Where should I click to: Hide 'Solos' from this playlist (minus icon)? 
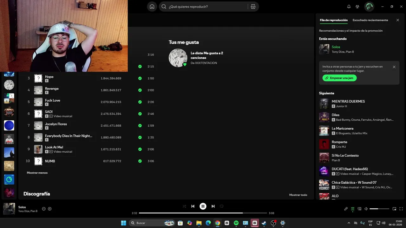(44, 209)
